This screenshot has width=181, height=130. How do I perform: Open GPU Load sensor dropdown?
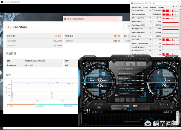(150, 40)
